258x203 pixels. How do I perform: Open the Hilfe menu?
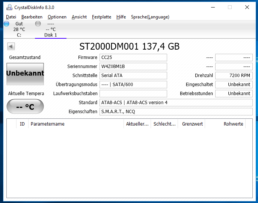pyautogui.click(x=121, y=17)
